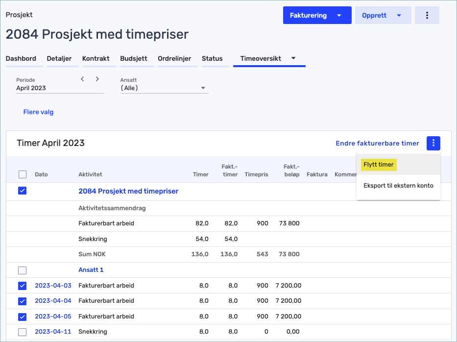
Task: Click the Dato column header
Action: 41,174
